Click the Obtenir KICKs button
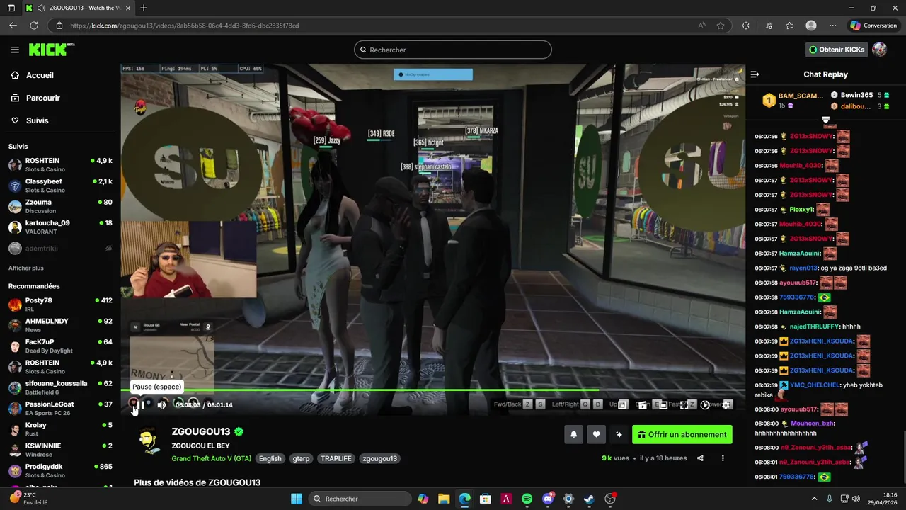Image resolution: width=906 pixels, height=510 pixels. [837, 50]
